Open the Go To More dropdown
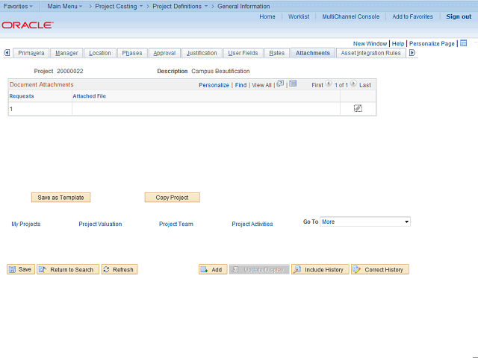This screenshot has width=478, height=358. (x=365, y=222)
